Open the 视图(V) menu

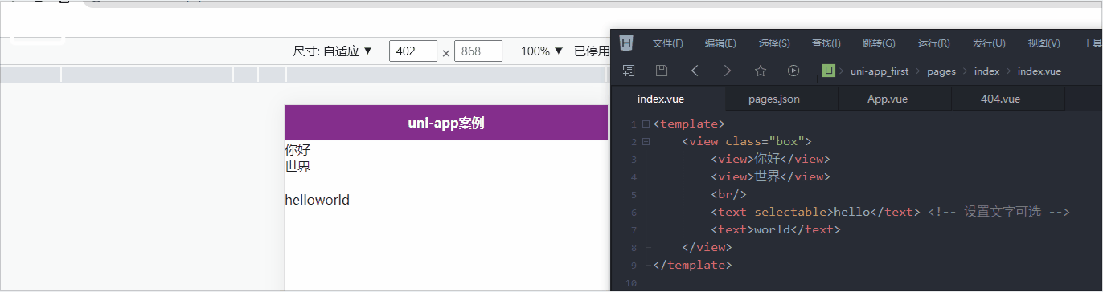(1044, 43)
